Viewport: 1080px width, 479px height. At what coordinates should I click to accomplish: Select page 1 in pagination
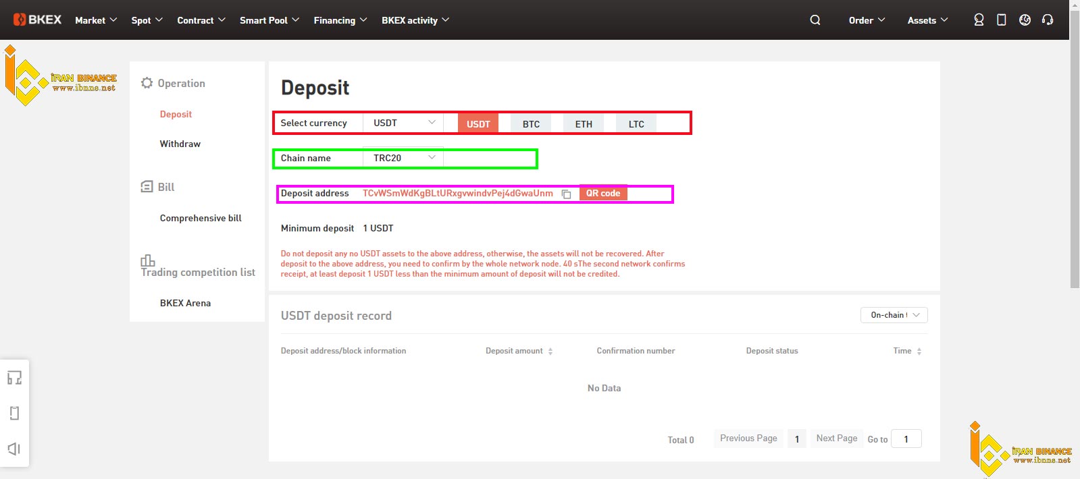click(797, 439)
